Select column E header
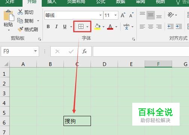 click(131, 64)
